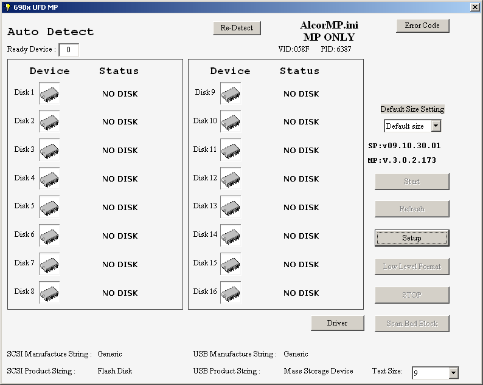
Task: Expand the Text Size combo box
Action: click(x=453, y=373)
